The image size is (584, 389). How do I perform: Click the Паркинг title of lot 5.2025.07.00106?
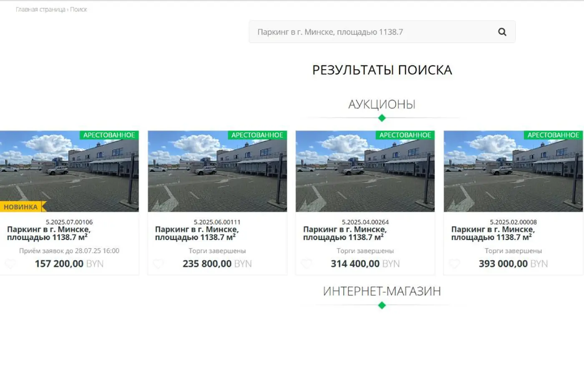49,233
